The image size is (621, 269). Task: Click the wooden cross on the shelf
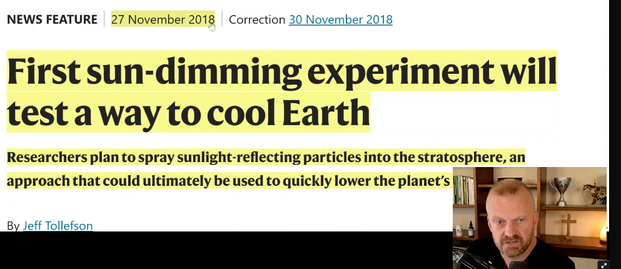[570, 226]
